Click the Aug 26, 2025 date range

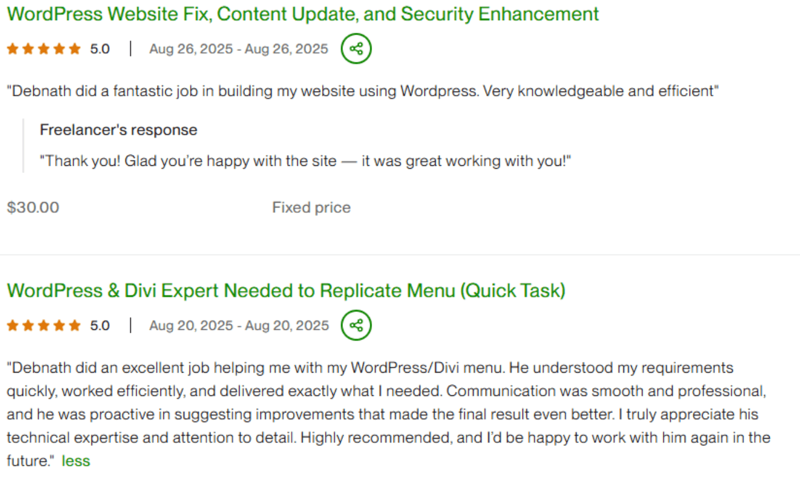point(238,49)
